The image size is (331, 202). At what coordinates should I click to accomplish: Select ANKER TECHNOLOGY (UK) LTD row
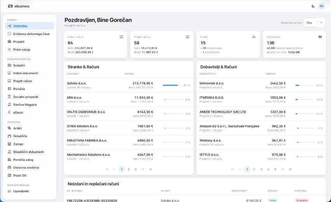click(261, 114)
